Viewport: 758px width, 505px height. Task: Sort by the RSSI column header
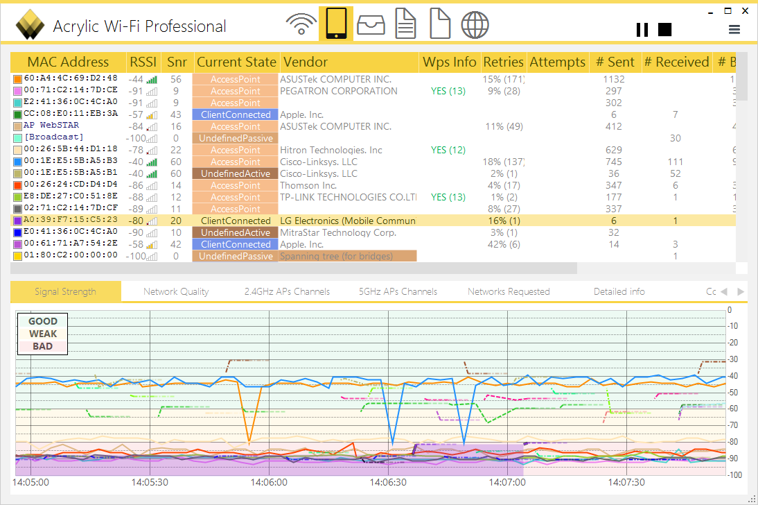click(x=143, y=62)
